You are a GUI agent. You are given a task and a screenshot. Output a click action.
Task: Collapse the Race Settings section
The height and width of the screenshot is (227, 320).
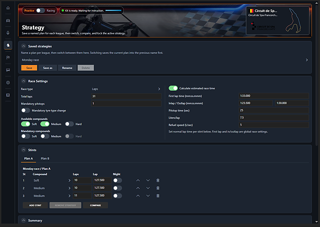click(x=23, y=81)
